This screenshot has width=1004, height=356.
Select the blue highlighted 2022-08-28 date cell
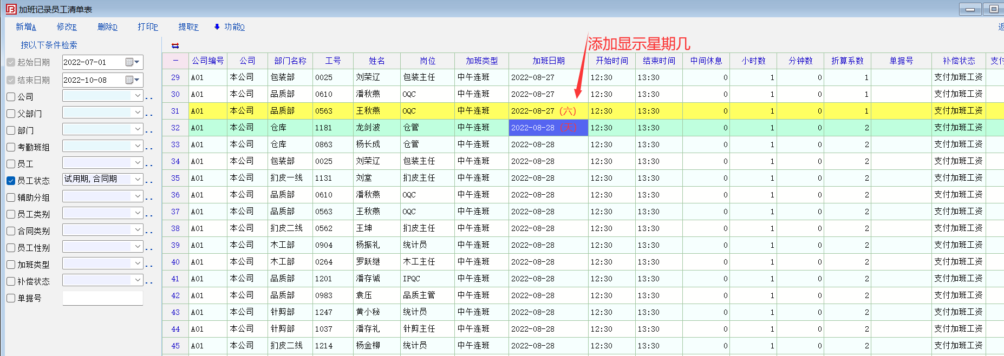pos(548,128)
